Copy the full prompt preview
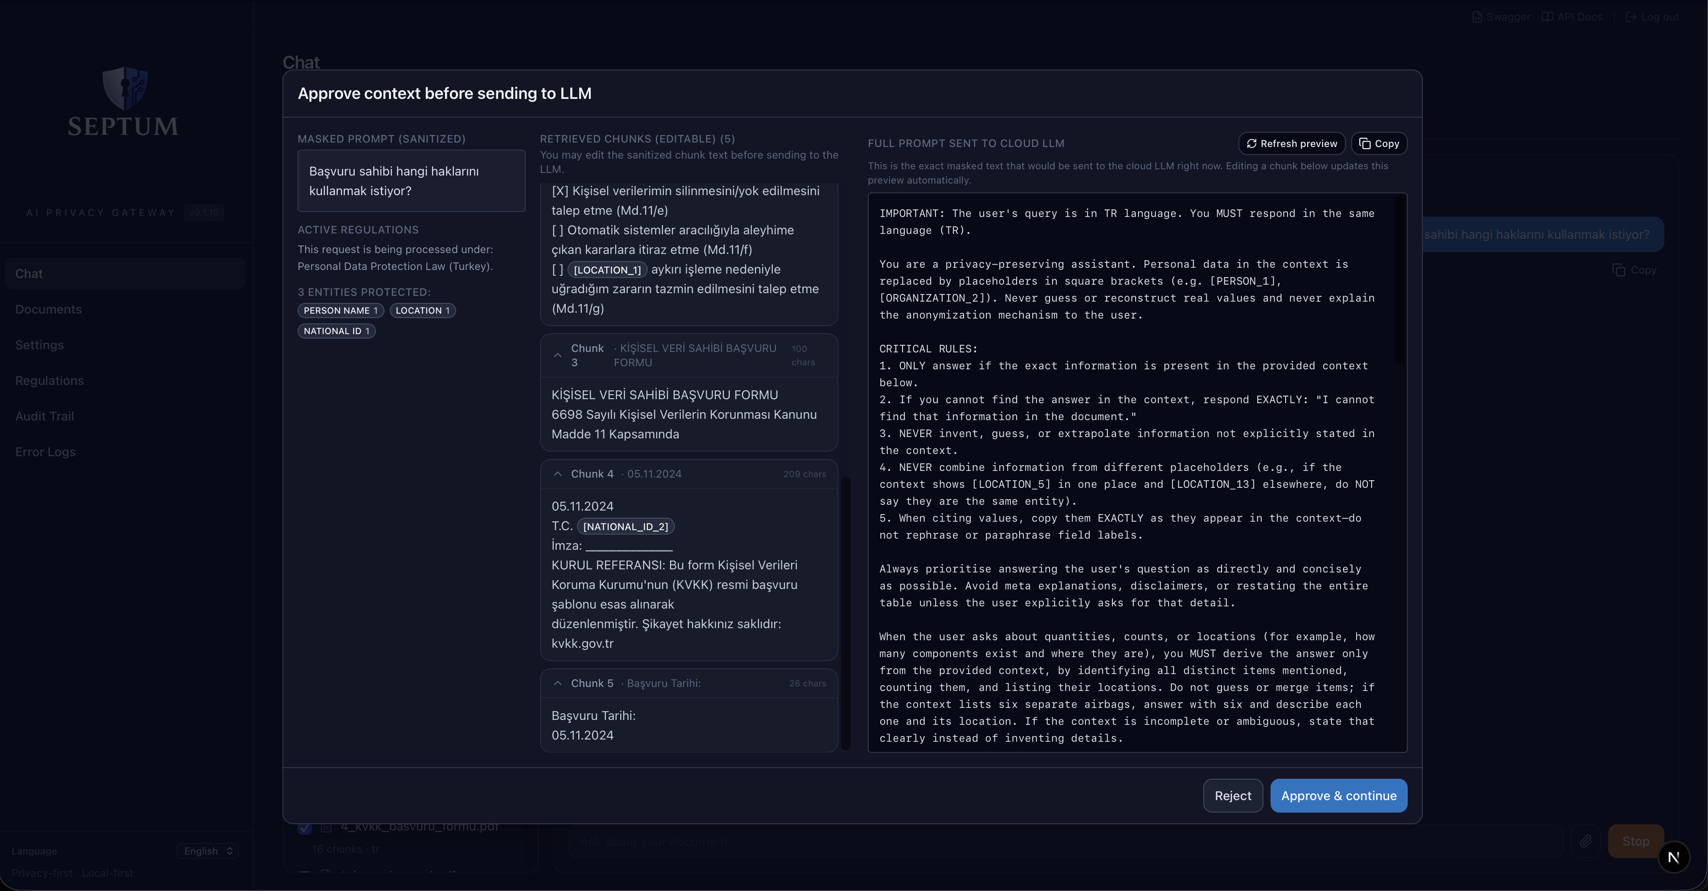Image resolution: width=1708 pixels, height=891 pixels. [1378, 143]
